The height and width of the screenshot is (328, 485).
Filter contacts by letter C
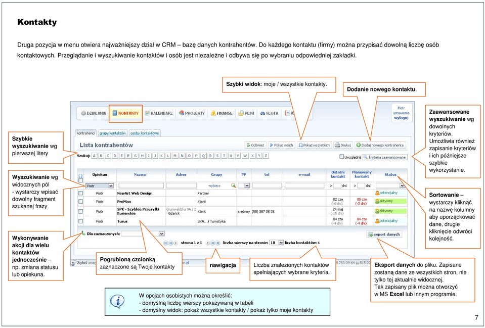click(108, 156)
